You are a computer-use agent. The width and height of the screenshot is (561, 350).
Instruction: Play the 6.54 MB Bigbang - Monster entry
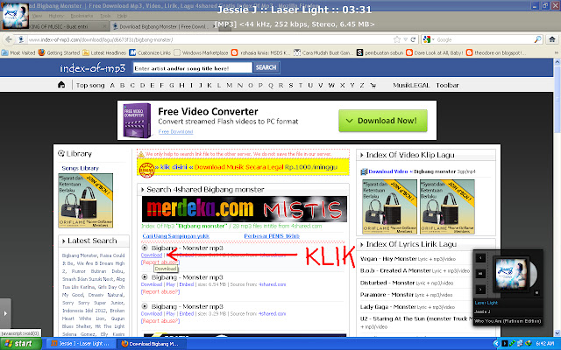click(145, 276)
